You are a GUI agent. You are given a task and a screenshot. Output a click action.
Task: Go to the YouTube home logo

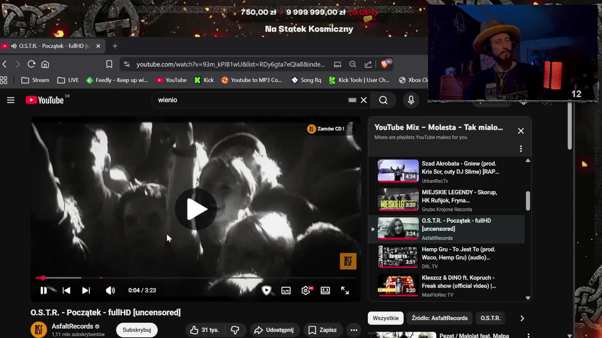(45, 100)
